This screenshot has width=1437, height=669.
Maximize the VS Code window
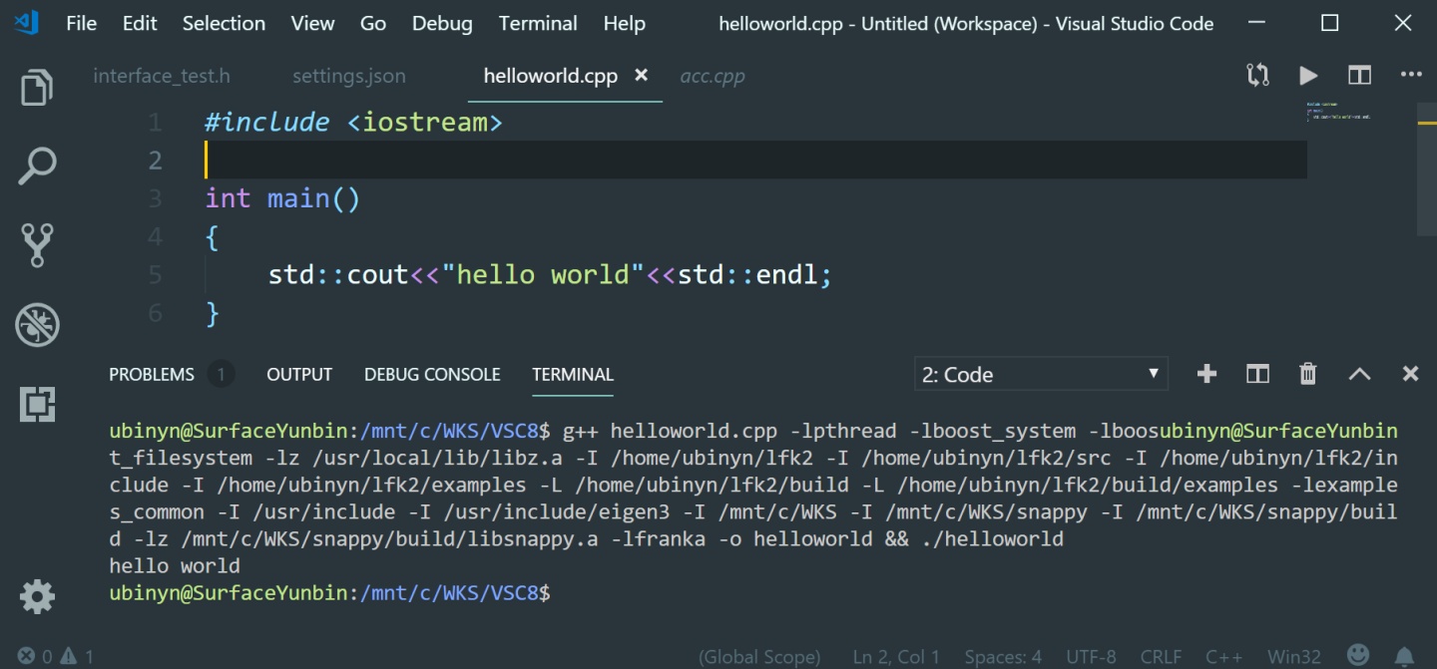1329,23
